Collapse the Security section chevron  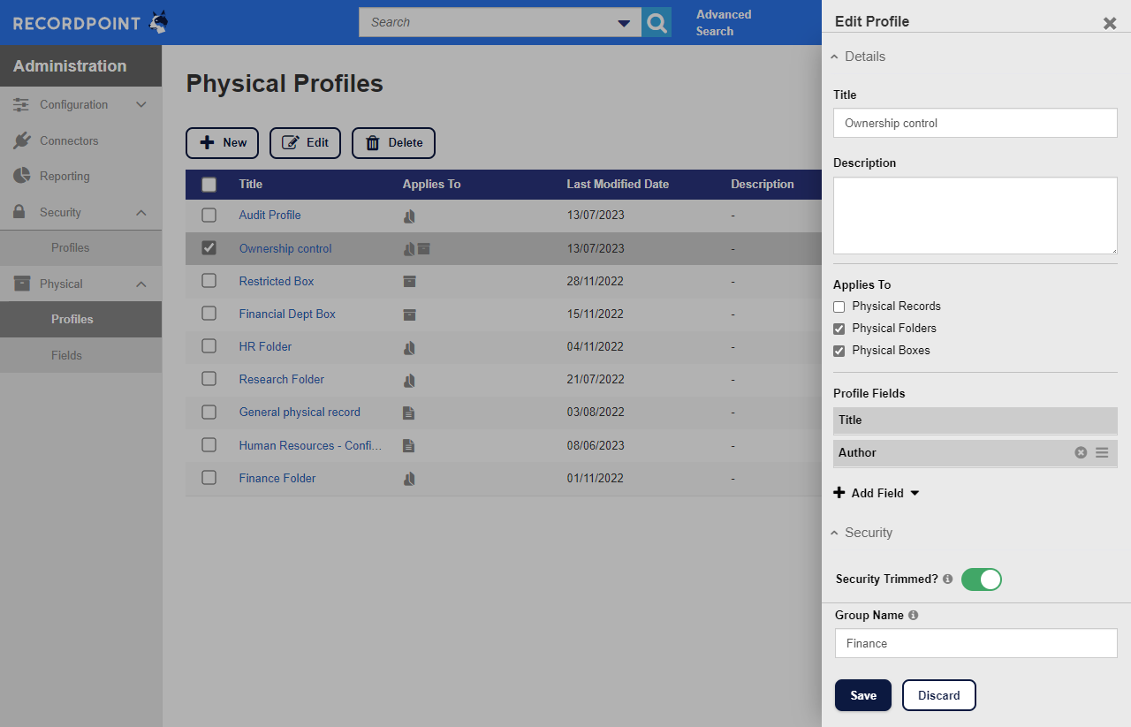[140, 213]
